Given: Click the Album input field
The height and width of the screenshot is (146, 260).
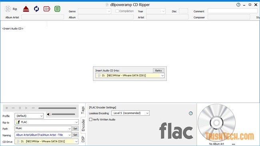Looking at the screenshot, I should point(106,17).
